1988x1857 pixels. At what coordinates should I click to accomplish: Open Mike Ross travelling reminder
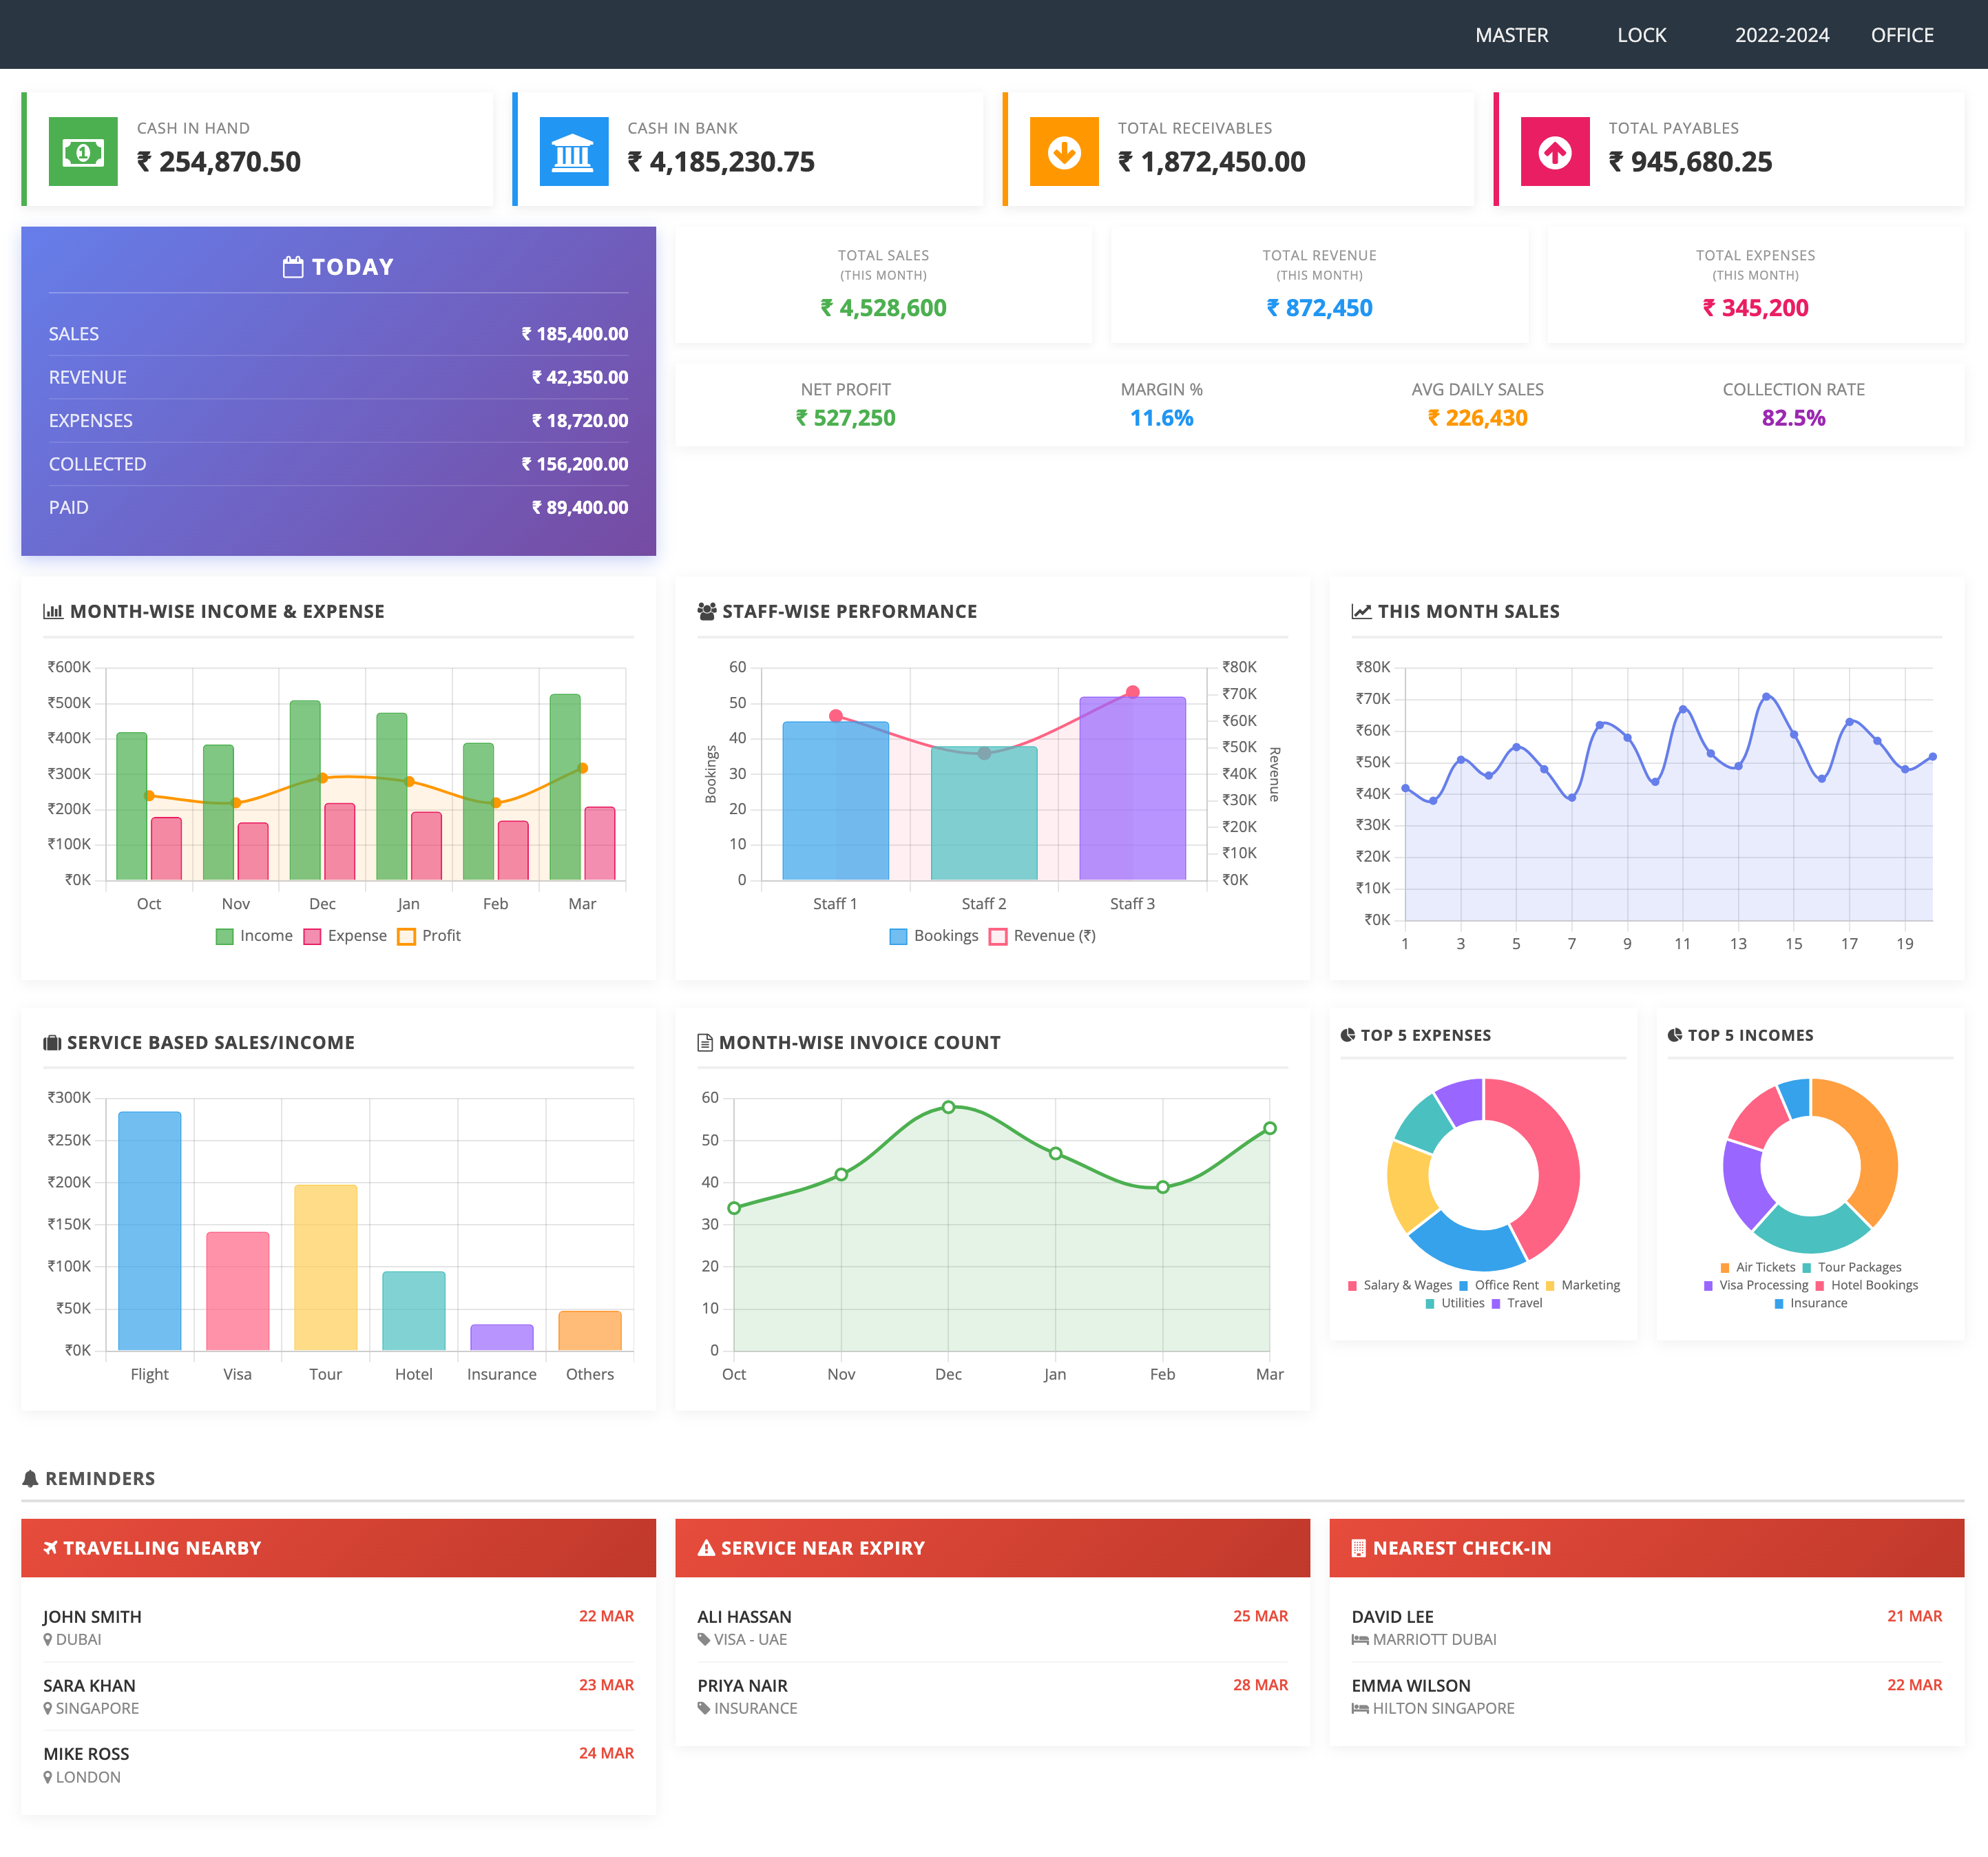tap(338, 1765)
